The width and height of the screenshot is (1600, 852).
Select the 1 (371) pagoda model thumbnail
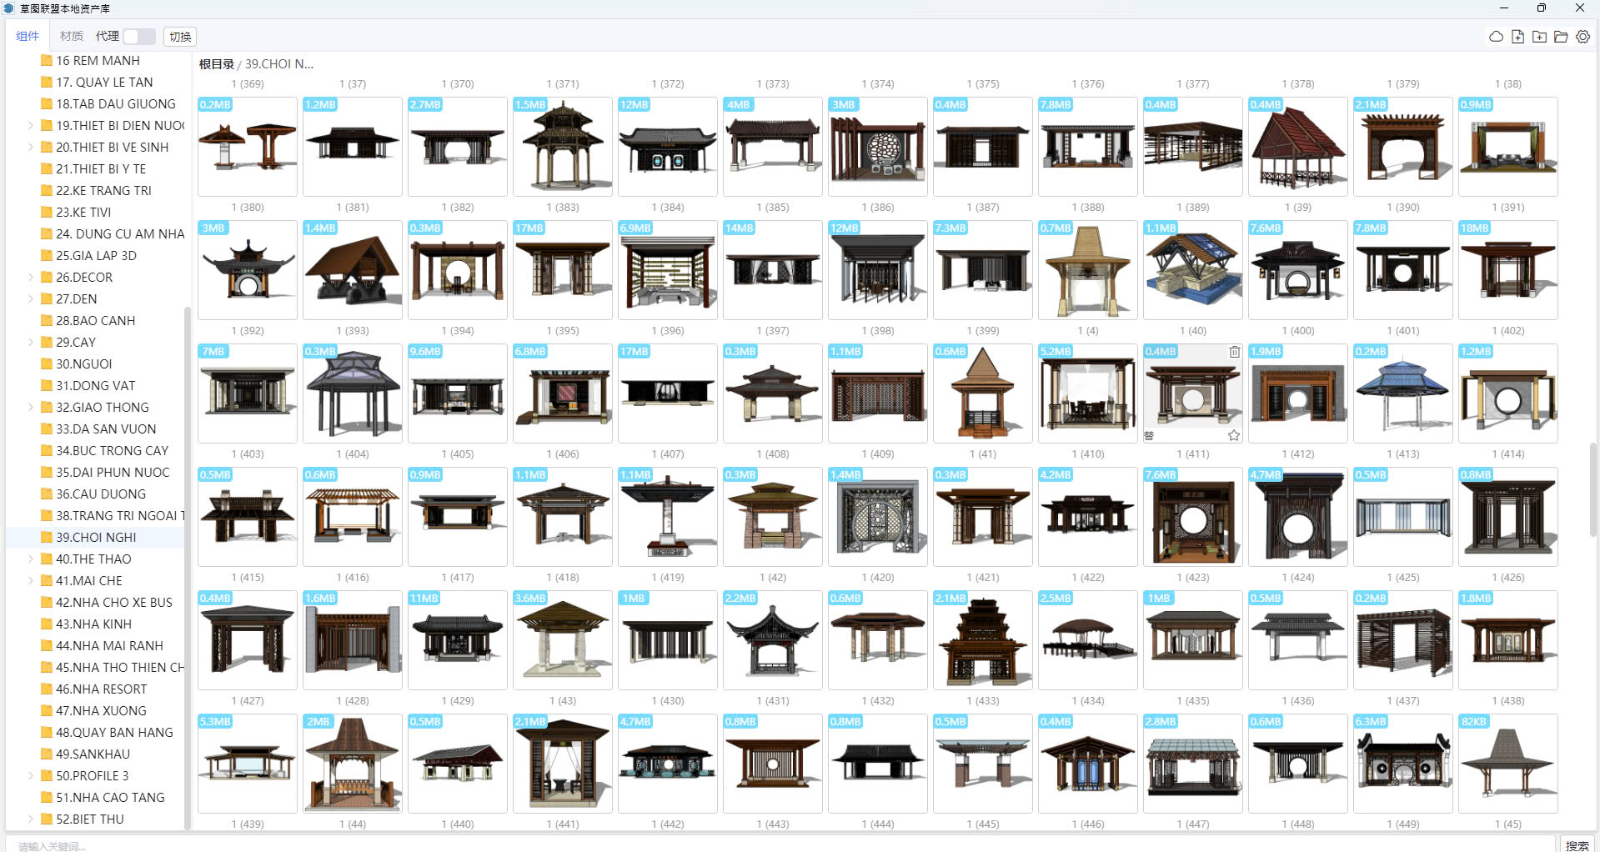(x=563, y=147)
